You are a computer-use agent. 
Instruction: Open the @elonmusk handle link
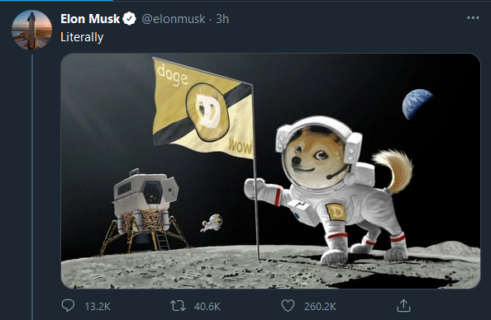click(x=174, y=19)
